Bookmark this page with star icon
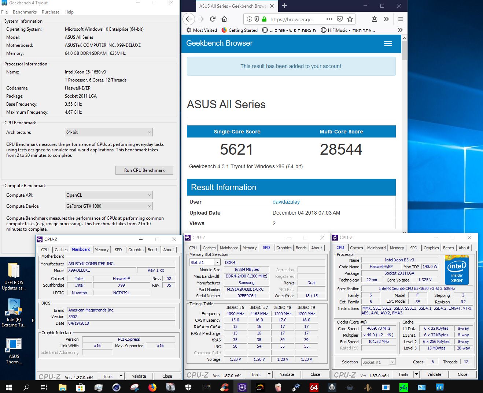The height and width of the screenshot is (393, 483). pos(350,19)
